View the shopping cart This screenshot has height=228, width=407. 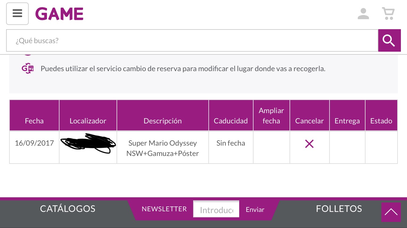388,14
